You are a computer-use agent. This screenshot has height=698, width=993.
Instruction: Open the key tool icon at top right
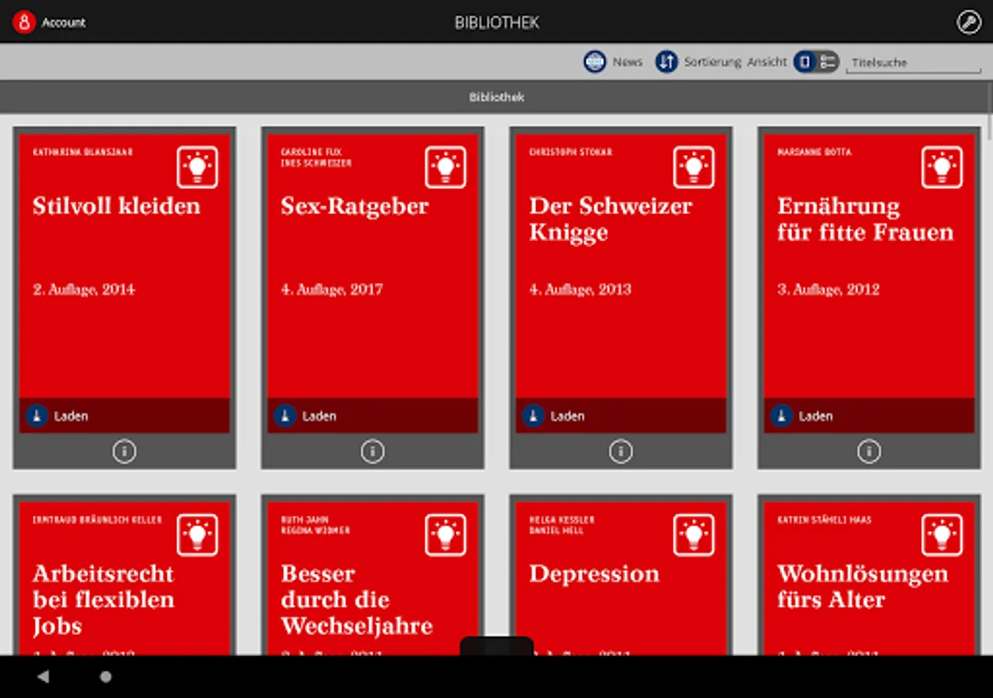coord(969,22)
